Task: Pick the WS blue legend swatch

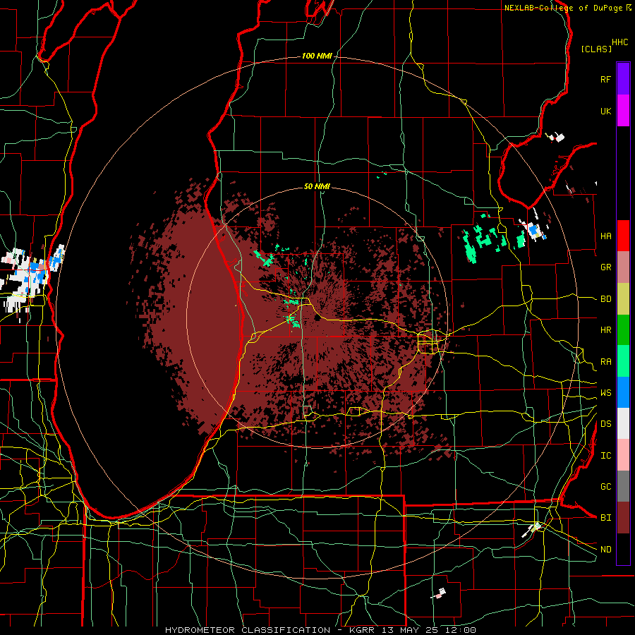Action: (623, 392)
